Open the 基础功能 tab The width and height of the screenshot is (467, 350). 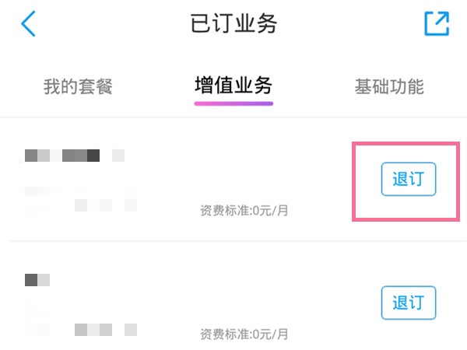389,86
